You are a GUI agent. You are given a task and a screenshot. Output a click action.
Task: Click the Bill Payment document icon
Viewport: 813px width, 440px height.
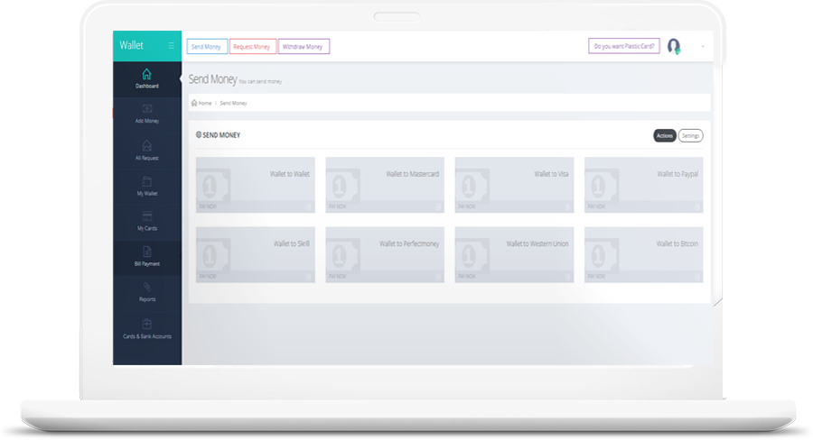click(147, 252)
